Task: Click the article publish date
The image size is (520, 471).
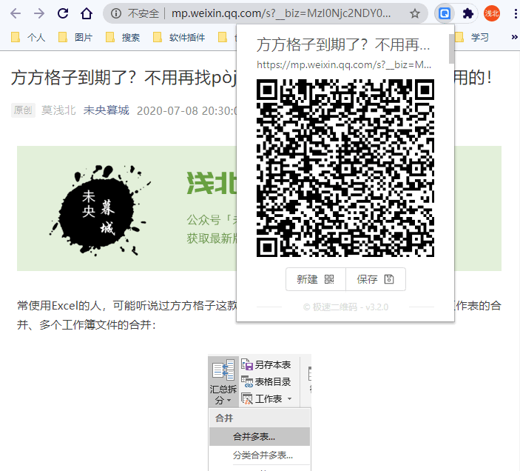Action: tap(187, 110)
